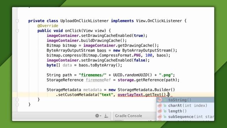Click the baos variable declaration name
The width and height of the screenshot is (227, 128).
pyautogui.click(x=102, y=50)
